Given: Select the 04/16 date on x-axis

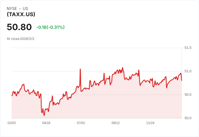Looking at the screenshot, I should tap(46, 123).
